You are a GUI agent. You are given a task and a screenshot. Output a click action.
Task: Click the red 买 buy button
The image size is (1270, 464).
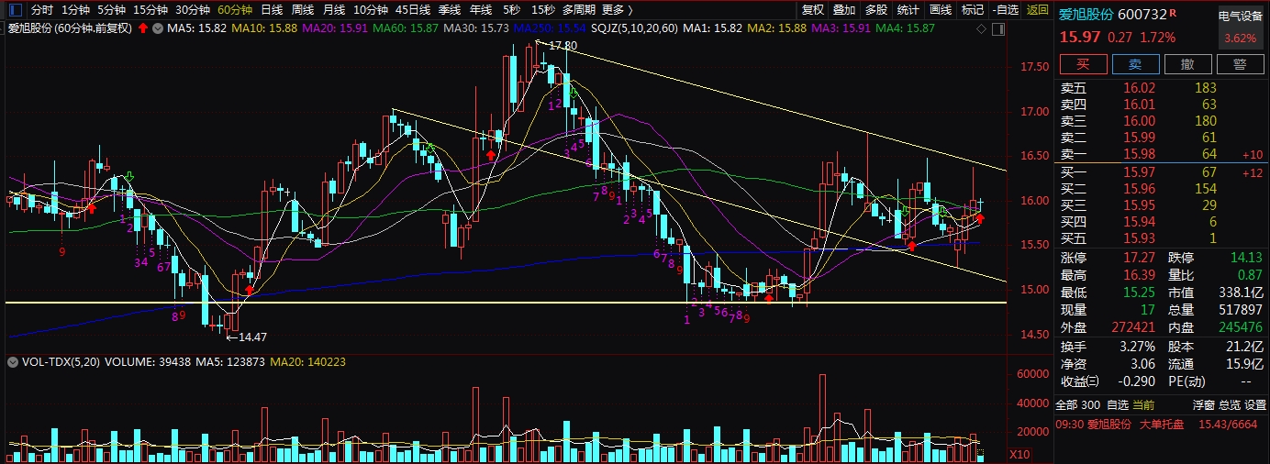point(1083,64)
